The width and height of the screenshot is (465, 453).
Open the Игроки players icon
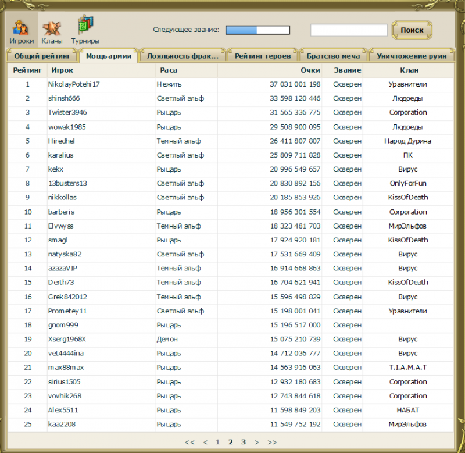pyautogui.click(x=22, y=31)
